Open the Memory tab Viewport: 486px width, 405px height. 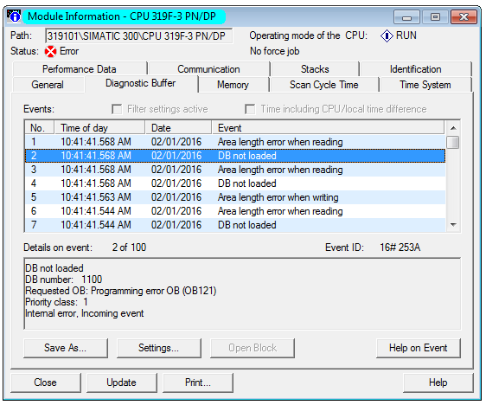pyautogui.click(x=233, y=85)
